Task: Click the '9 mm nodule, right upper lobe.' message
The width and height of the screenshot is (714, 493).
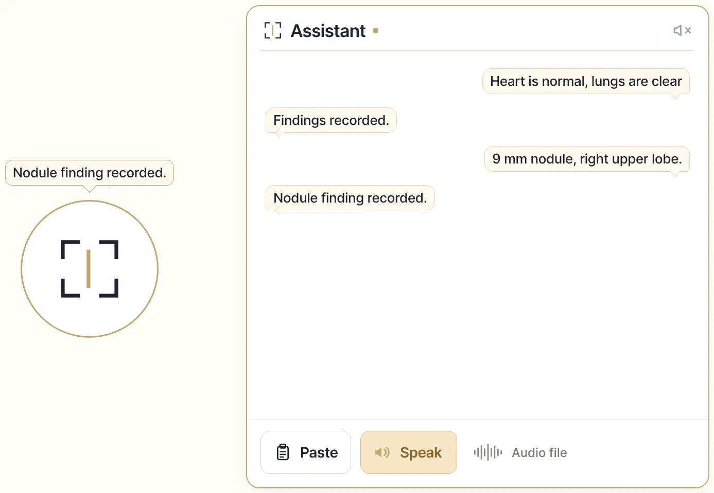Action: (587, 159)
